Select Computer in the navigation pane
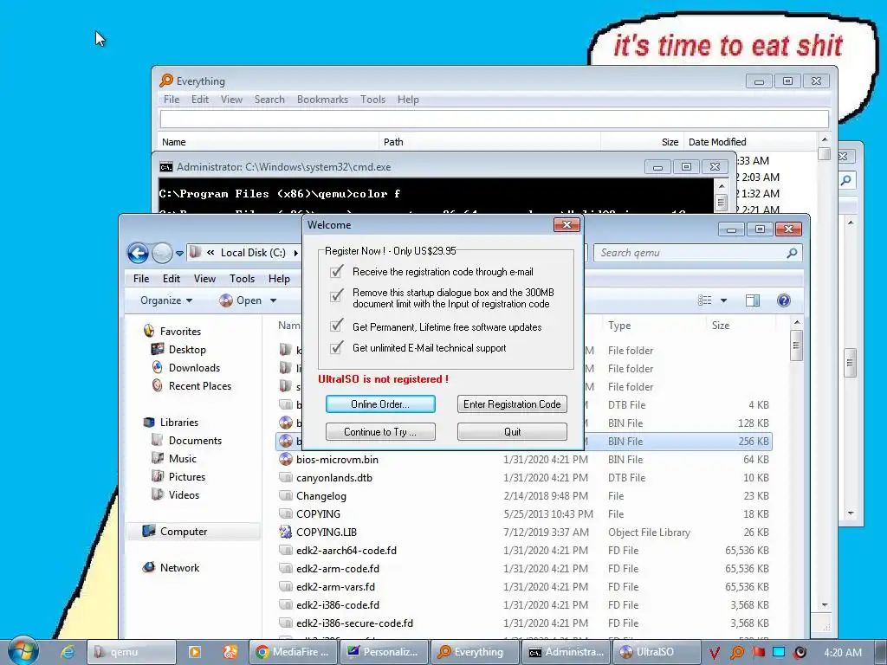Screen dimensions: 887x665 click(x=184, y=532)
